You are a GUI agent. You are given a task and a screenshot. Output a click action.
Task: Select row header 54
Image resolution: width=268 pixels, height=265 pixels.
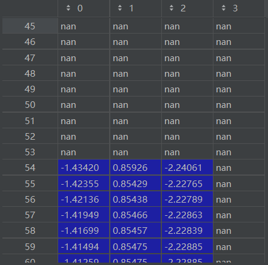click(30, 167)
